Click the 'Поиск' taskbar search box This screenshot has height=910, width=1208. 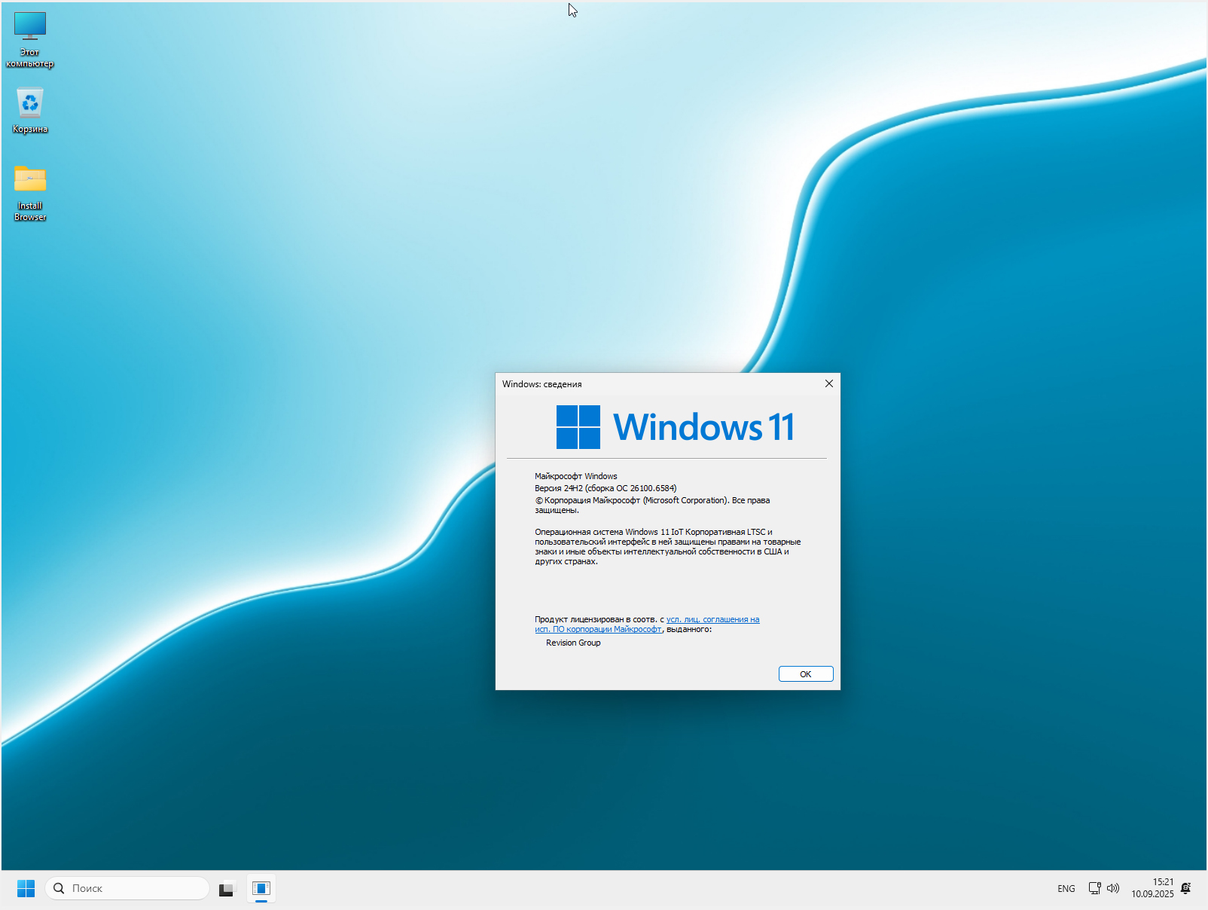127,889
